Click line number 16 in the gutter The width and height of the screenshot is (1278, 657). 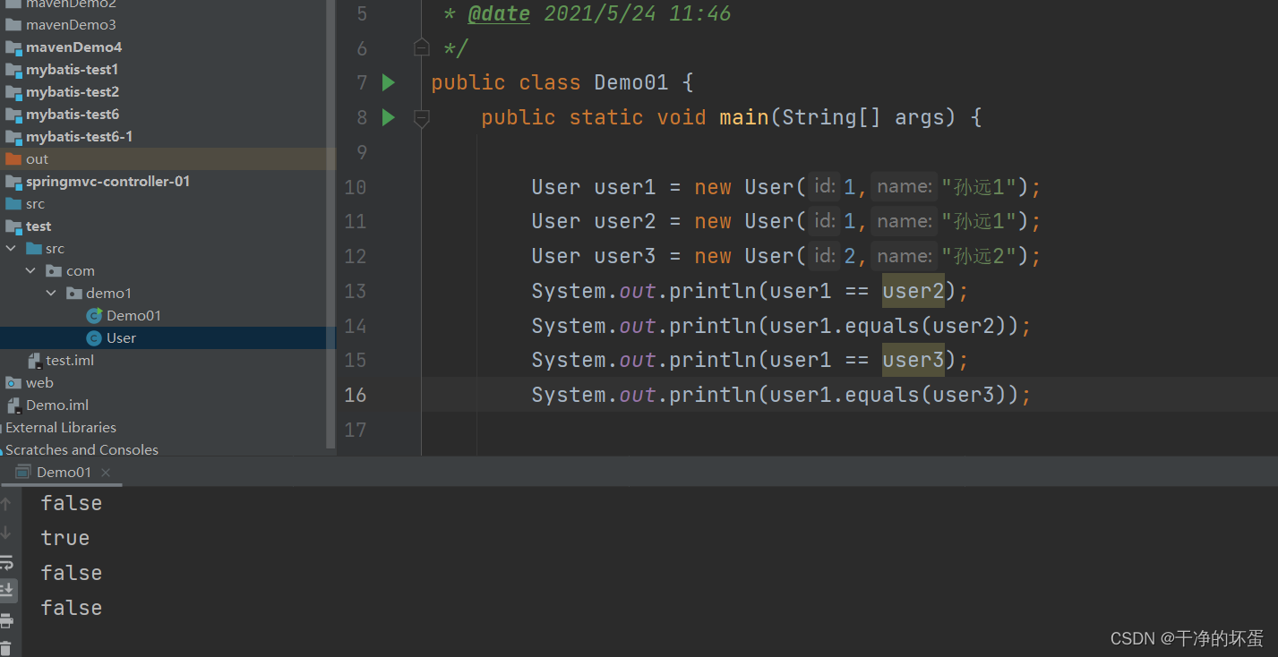point(356,395)
